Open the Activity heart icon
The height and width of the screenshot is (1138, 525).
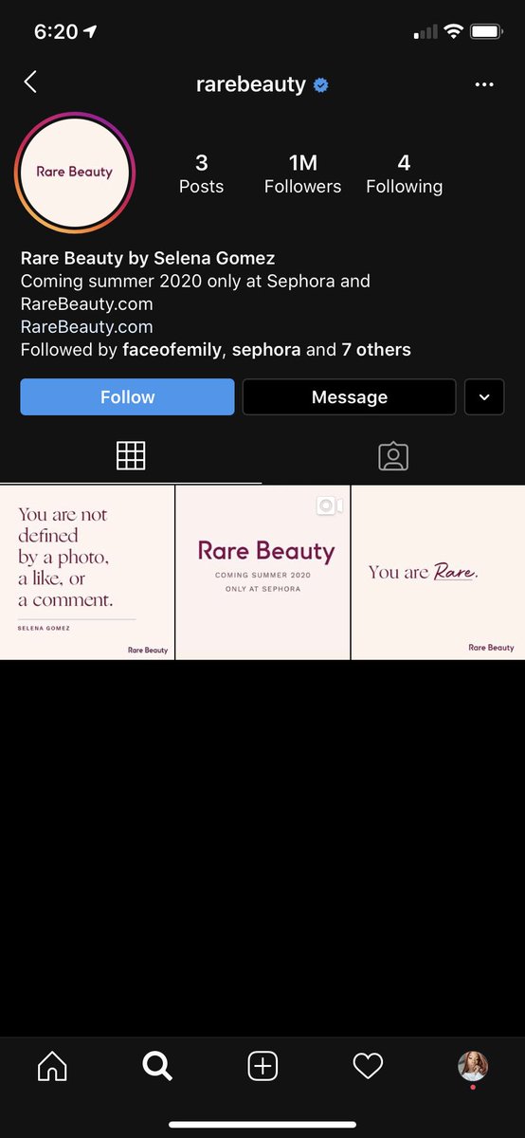(368, 1067)
